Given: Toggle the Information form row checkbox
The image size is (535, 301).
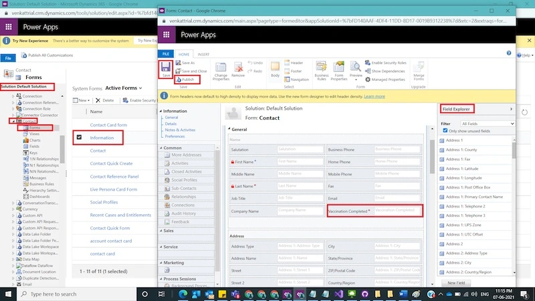Looking at the screenshot, I should coord(79,137).
